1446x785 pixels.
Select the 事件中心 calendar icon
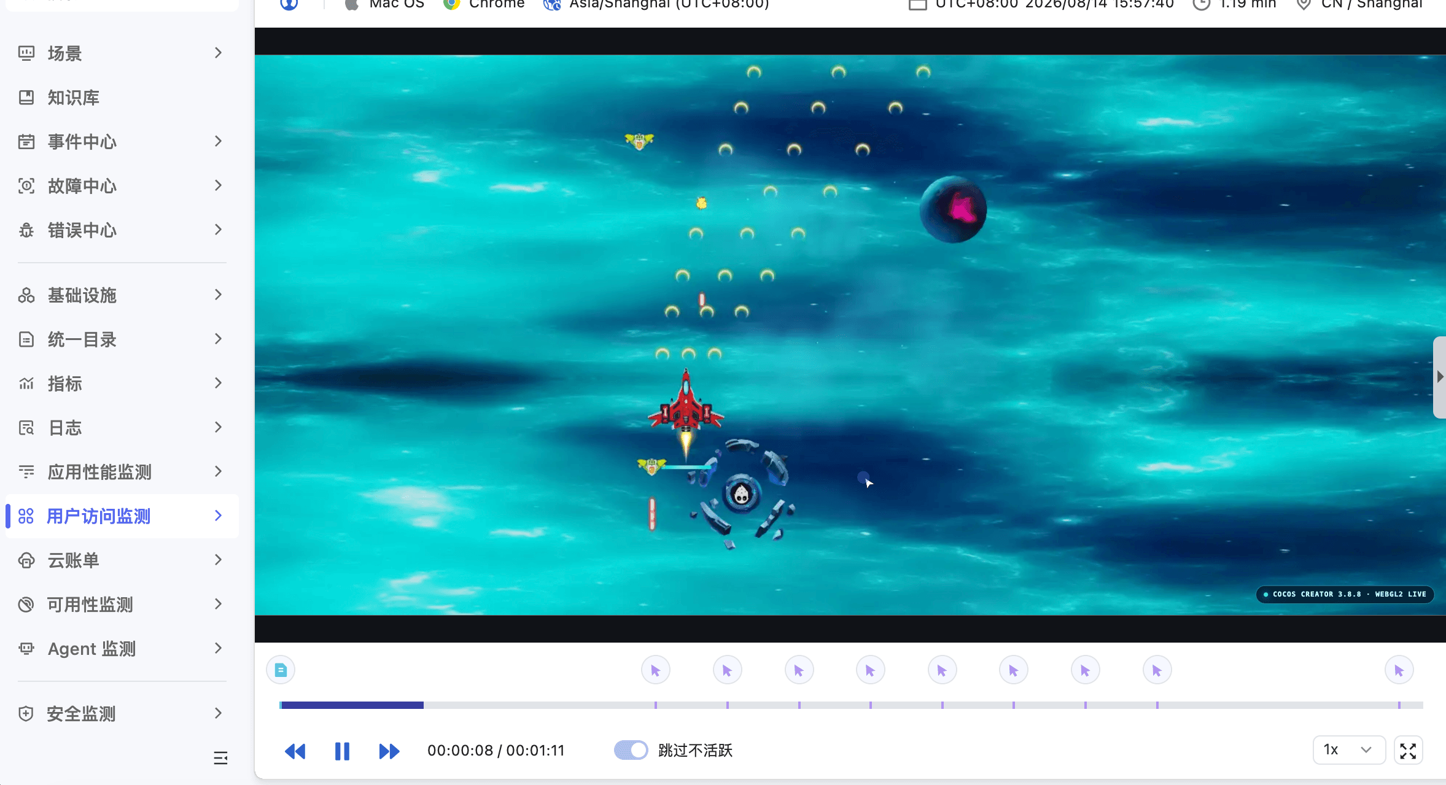(x=26, y=142)
